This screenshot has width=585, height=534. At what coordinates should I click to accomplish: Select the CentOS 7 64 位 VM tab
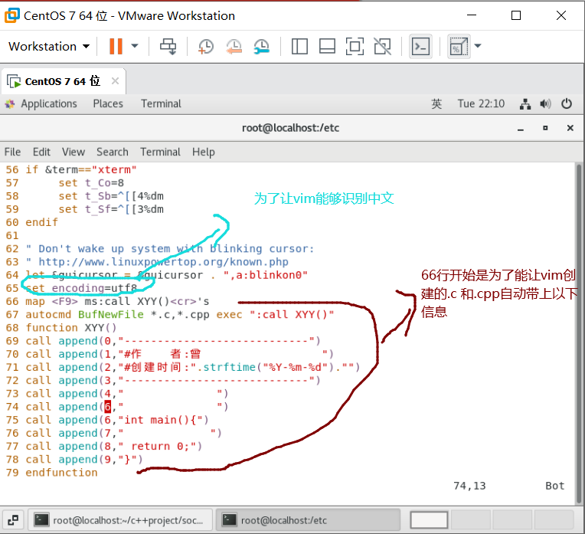pyautogui.click(x=63, y=81)
